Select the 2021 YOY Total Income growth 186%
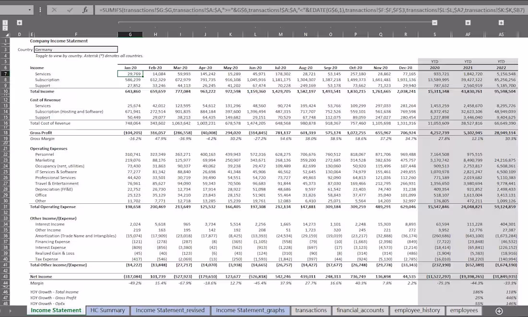The image size is (528, 317). (x=478, y=292)
